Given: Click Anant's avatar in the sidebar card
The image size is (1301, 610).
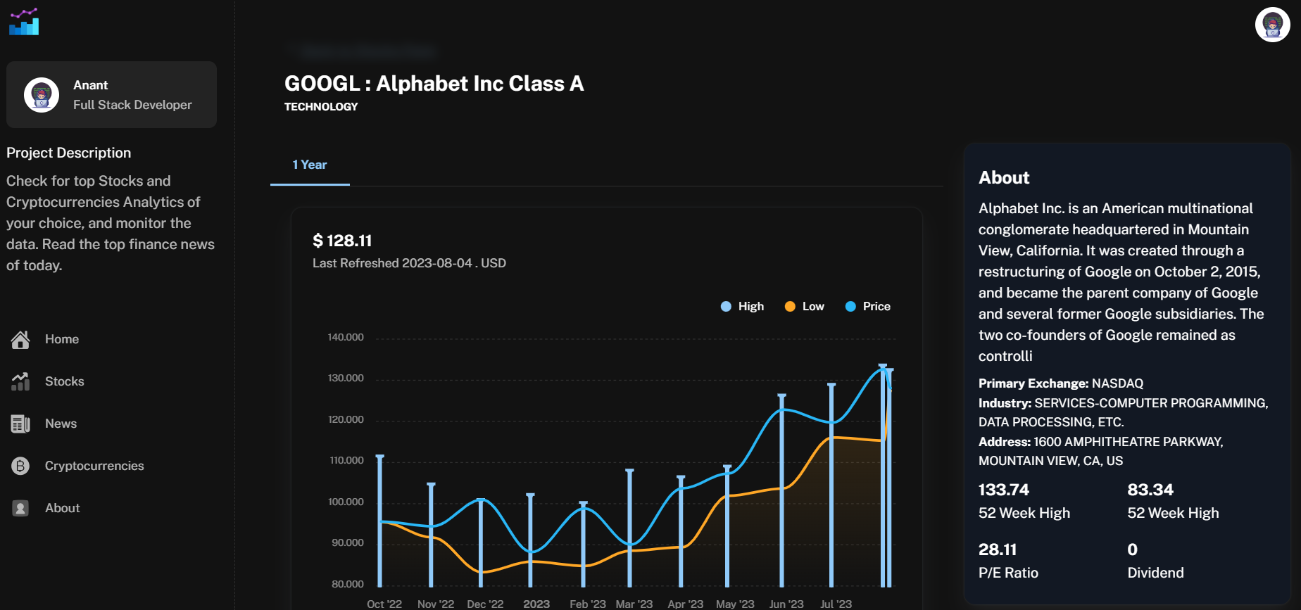Looking at the screenshot, I should [x=42, y=95].
